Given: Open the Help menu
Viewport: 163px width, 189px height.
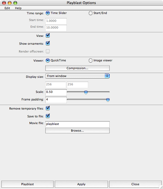Looking at the screenshot, I should coord(18,8).
